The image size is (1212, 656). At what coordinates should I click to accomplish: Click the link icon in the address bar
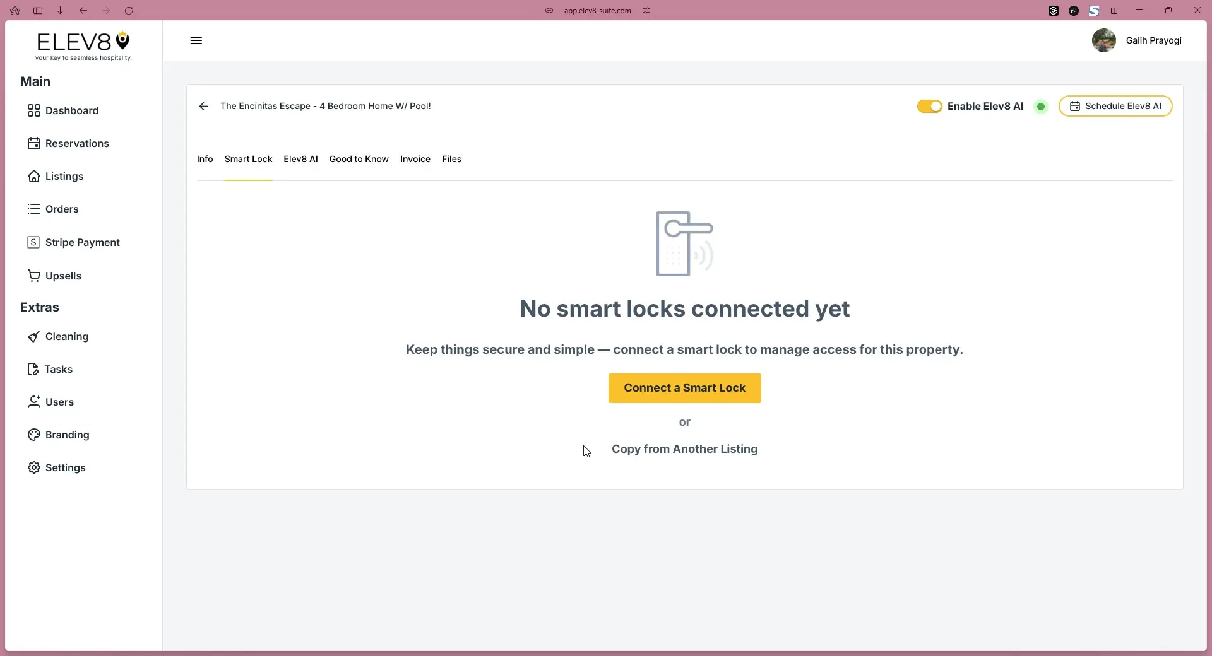pos(550,11)
